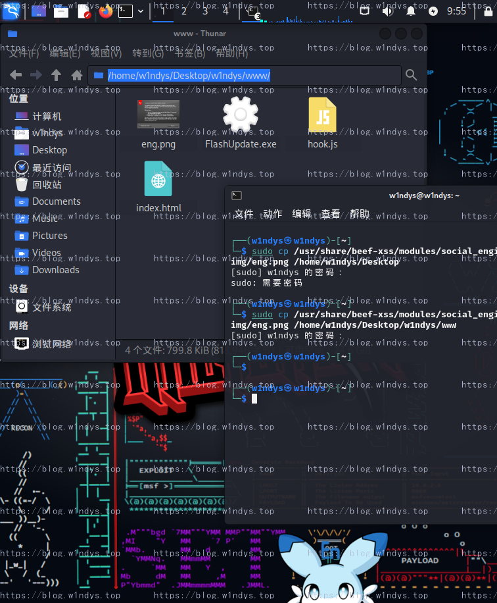497x603 pixels.
Task: Click the terminal window button in taskbar
Action: (x=252, y=12)
